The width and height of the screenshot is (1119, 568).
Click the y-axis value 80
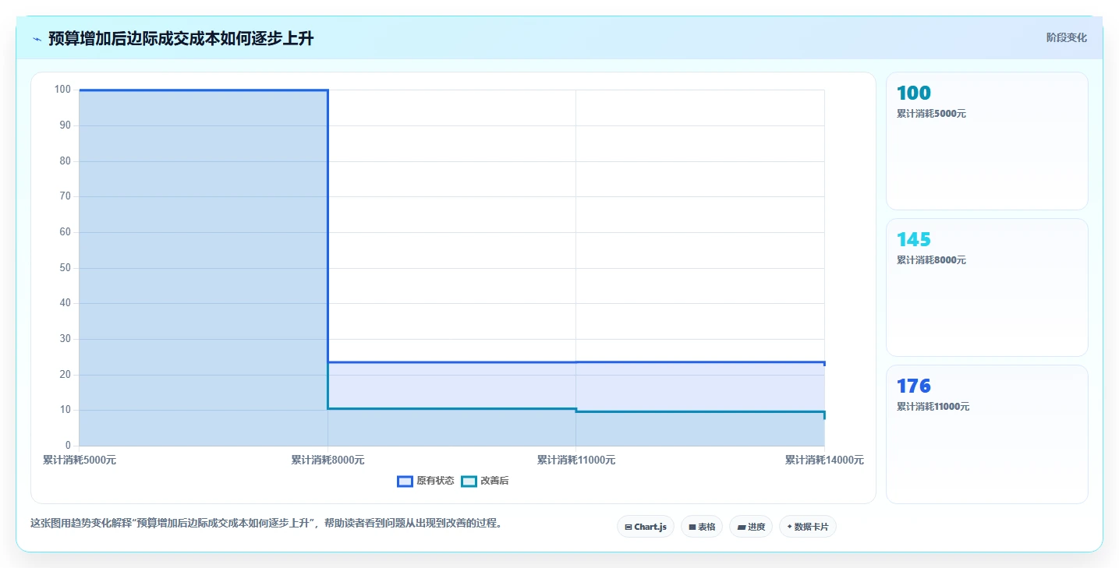pos(65,161)
